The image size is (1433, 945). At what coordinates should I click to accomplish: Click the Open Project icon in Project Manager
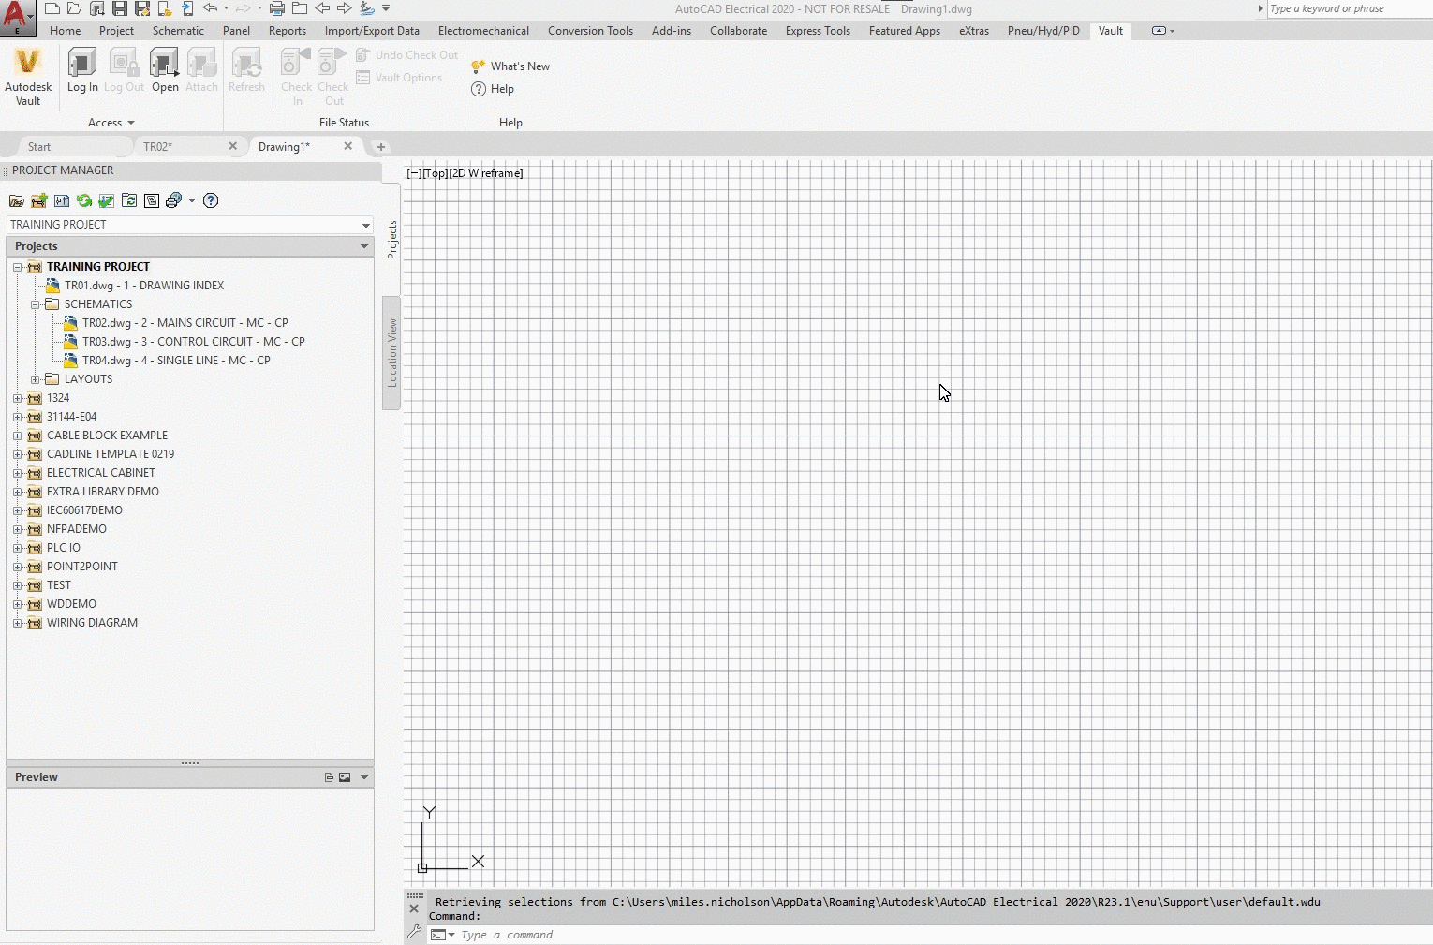(x=17, y=200)
